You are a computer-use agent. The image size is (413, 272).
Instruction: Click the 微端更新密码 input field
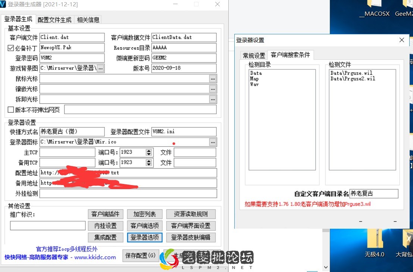[184, 58]
